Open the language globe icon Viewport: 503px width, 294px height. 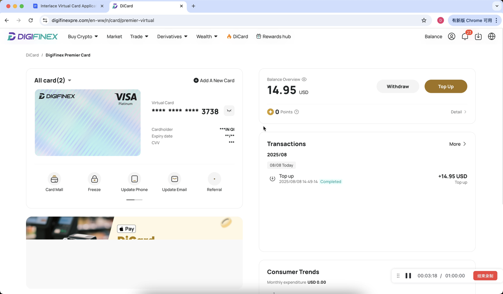tap(492, 36)
